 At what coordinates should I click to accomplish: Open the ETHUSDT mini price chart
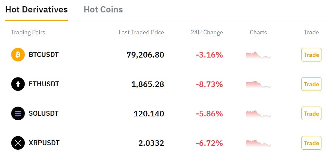pyautogui.click(x=258, y=84)
